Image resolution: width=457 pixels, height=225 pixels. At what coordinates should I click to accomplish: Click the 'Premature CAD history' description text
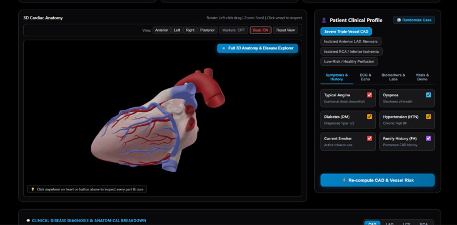pyautogui.click(x=400, y=145)
